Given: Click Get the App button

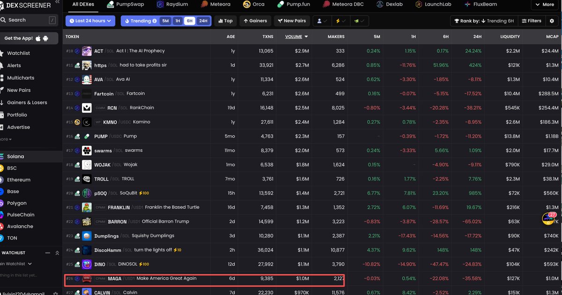Looking at the screenshot, I should click(29, 38).
